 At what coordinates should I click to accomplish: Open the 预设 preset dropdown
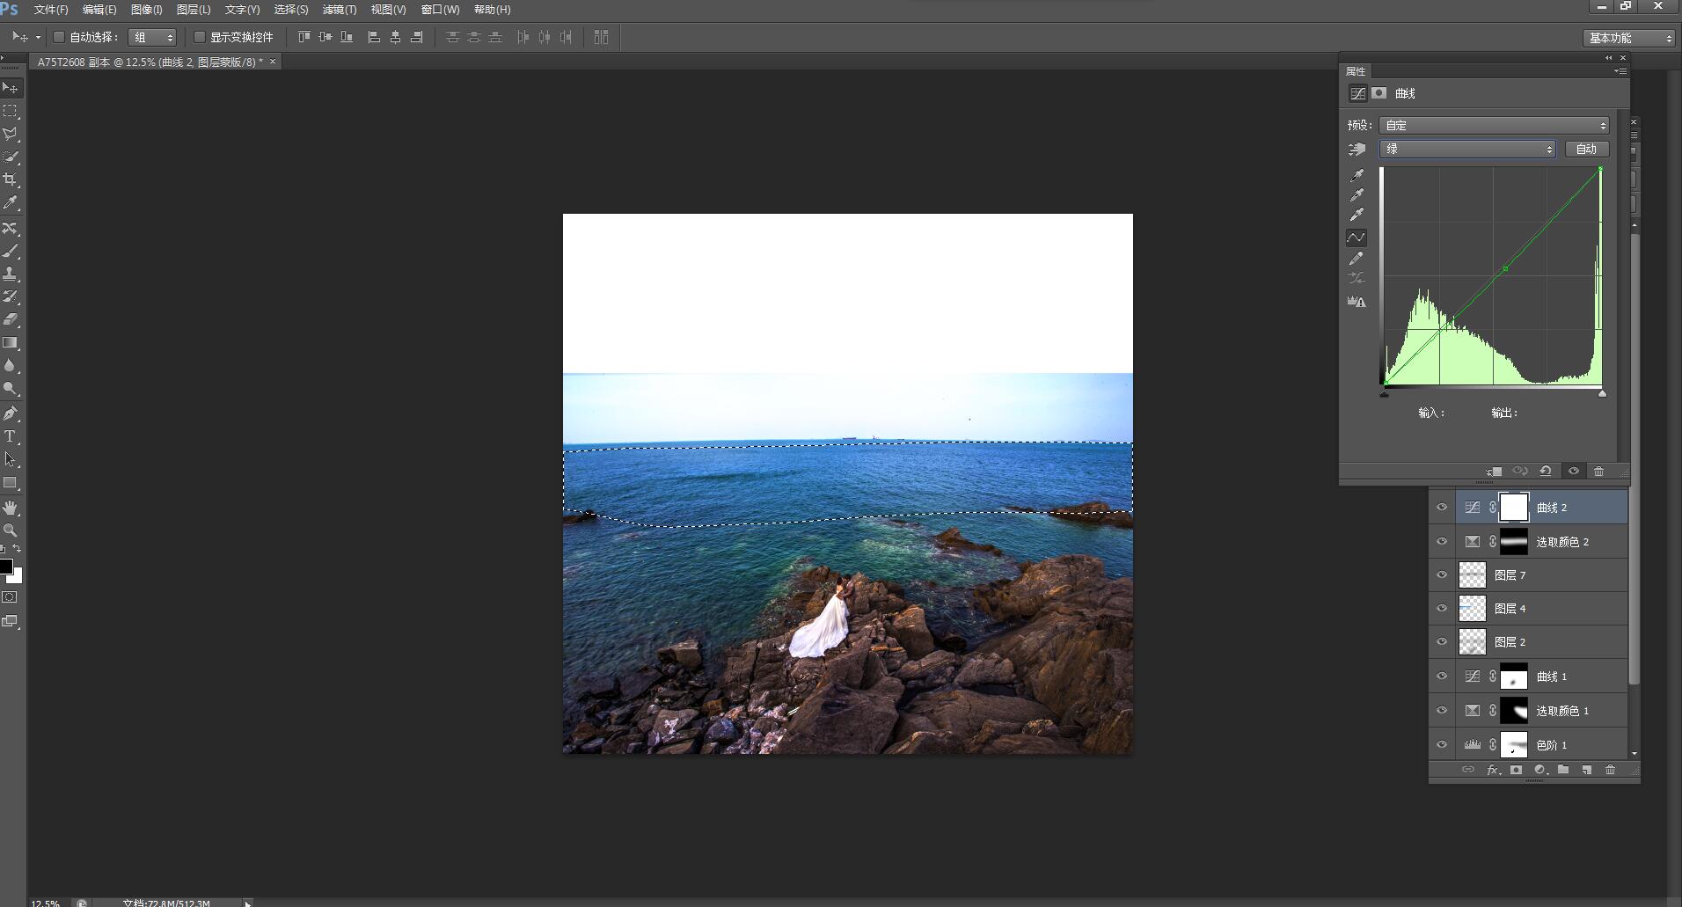(x=1494, y=125)
